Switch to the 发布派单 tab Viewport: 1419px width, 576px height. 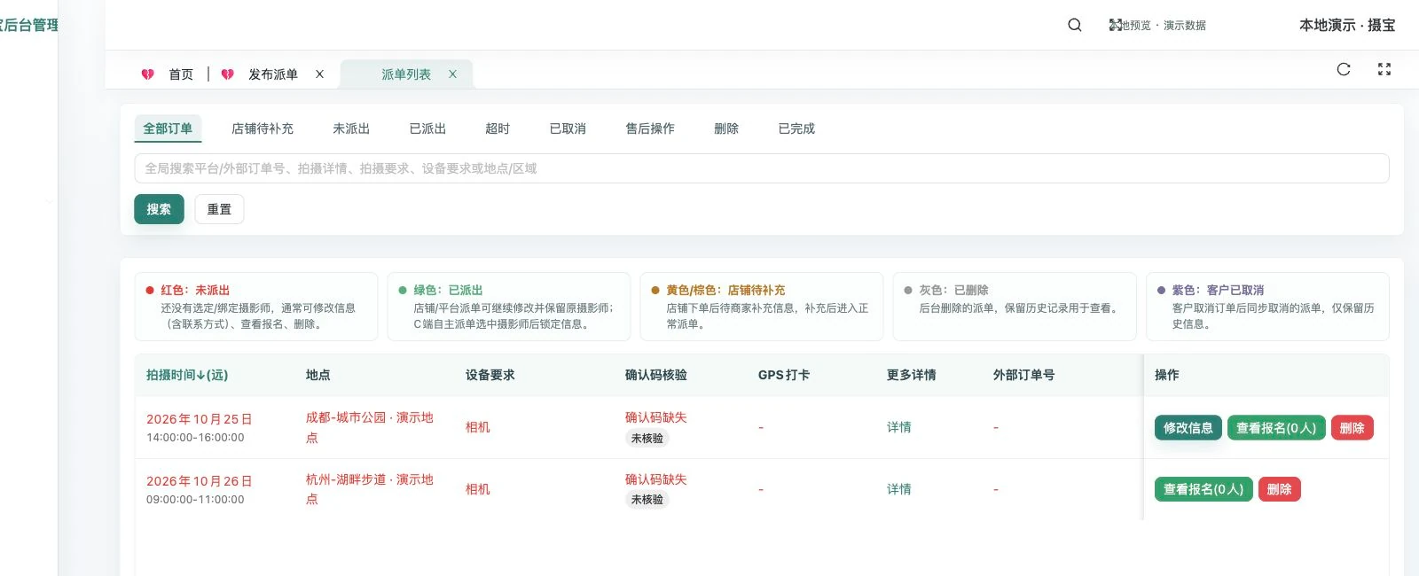[x=273, y=74]
